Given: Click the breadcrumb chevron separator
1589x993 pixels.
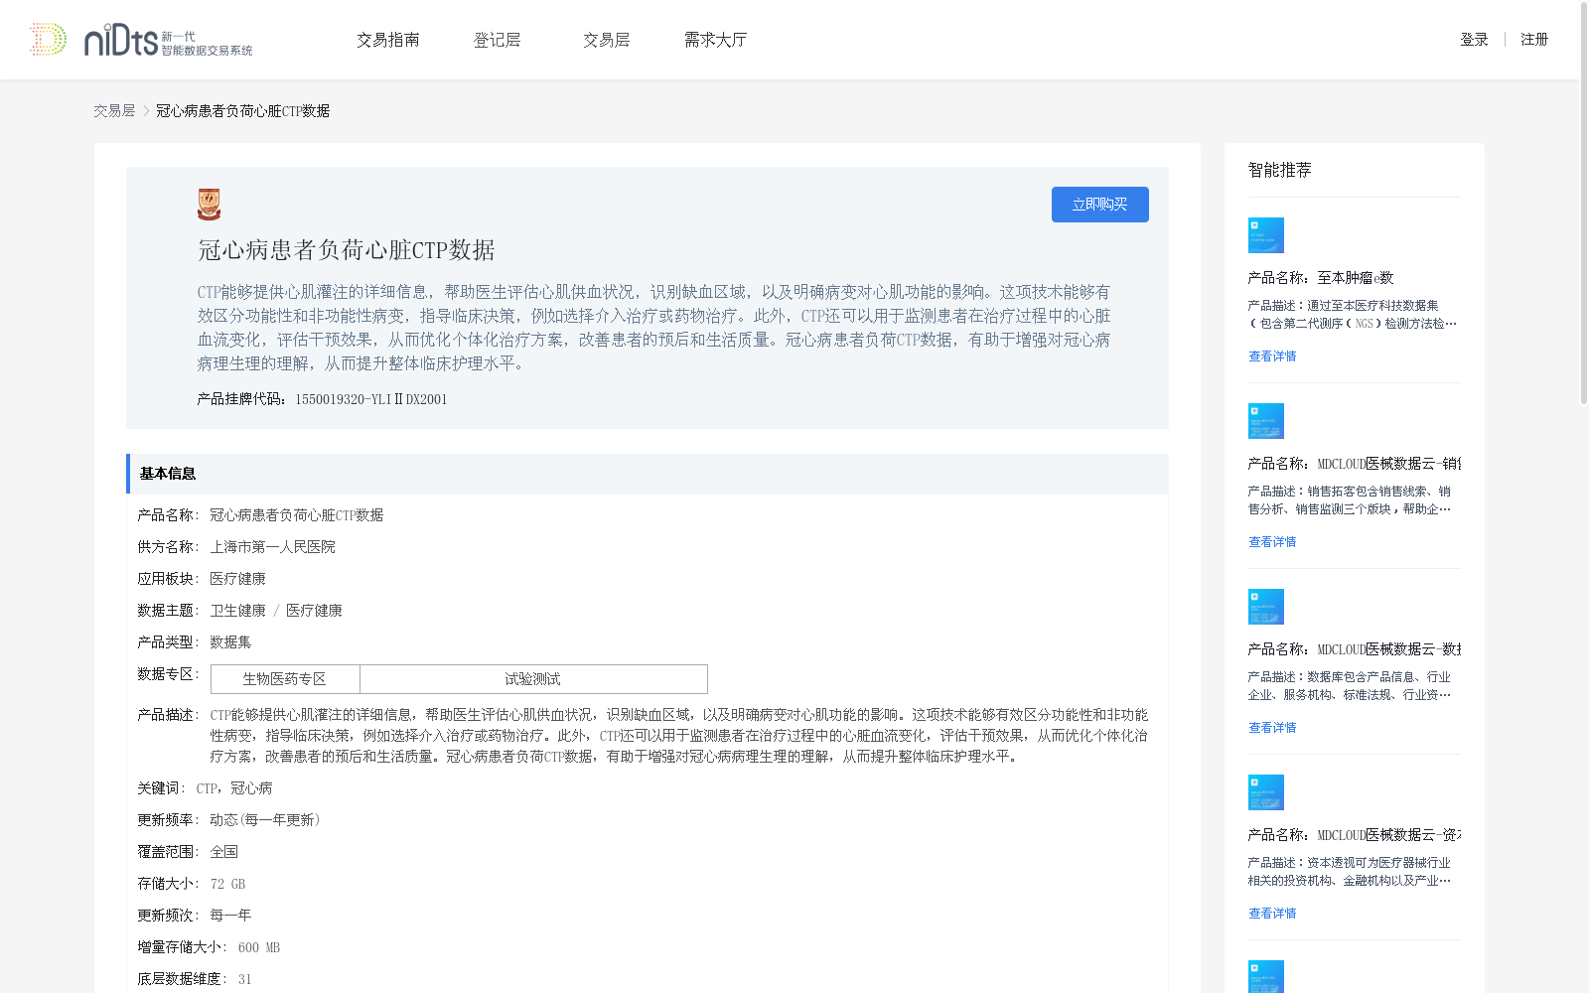Looking at the screenshot, I should [146, 111].
